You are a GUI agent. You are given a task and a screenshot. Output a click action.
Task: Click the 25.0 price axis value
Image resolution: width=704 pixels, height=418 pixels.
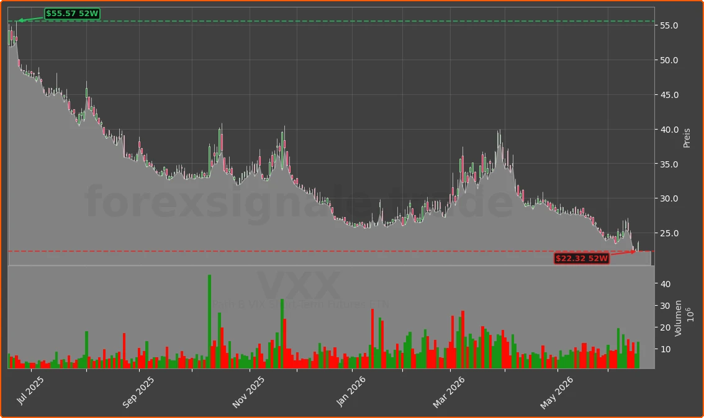tap(669, 233)
